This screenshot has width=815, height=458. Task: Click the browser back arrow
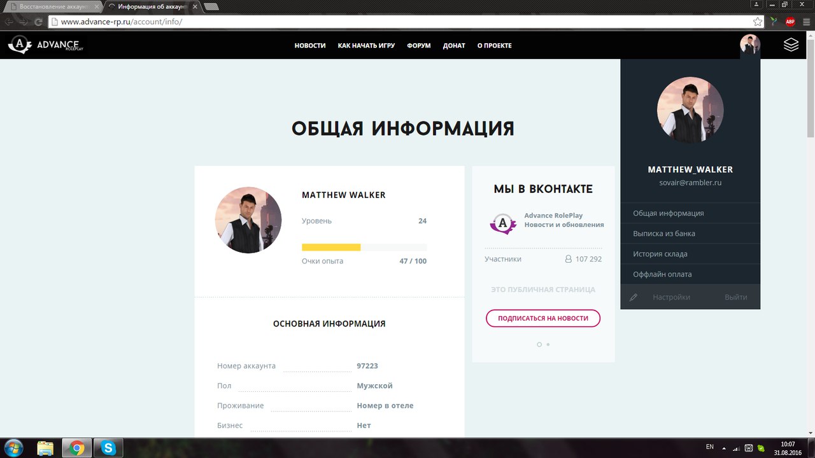pyautogui.click(x=10, y=22)
